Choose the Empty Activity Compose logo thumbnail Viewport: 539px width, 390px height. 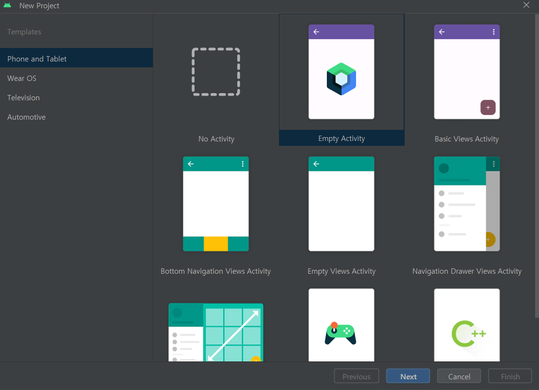coord(342,72)
